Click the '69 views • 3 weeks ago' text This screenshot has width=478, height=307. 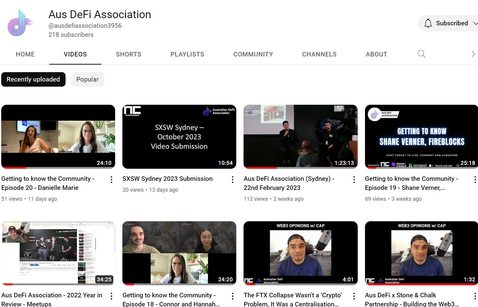[393, 199]
